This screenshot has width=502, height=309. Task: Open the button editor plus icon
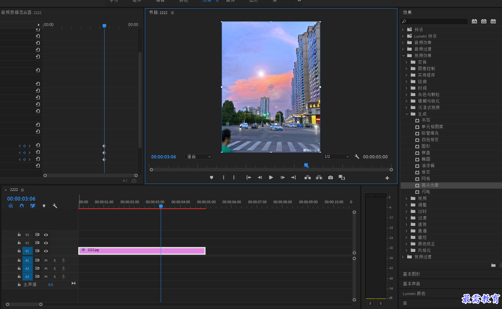(x=387, y=178)
